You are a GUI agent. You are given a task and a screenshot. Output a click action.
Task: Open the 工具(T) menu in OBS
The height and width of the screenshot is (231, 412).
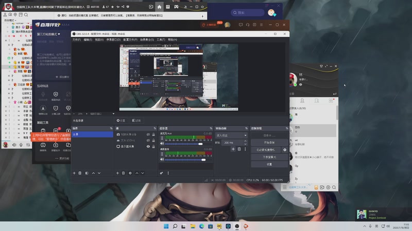[161, 40]
